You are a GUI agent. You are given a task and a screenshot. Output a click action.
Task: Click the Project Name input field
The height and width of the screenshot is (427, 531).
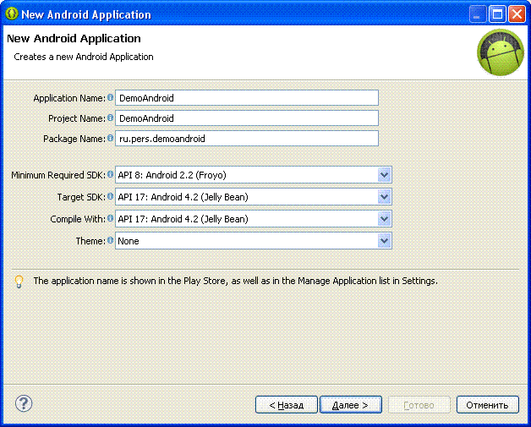click(247, 118)
